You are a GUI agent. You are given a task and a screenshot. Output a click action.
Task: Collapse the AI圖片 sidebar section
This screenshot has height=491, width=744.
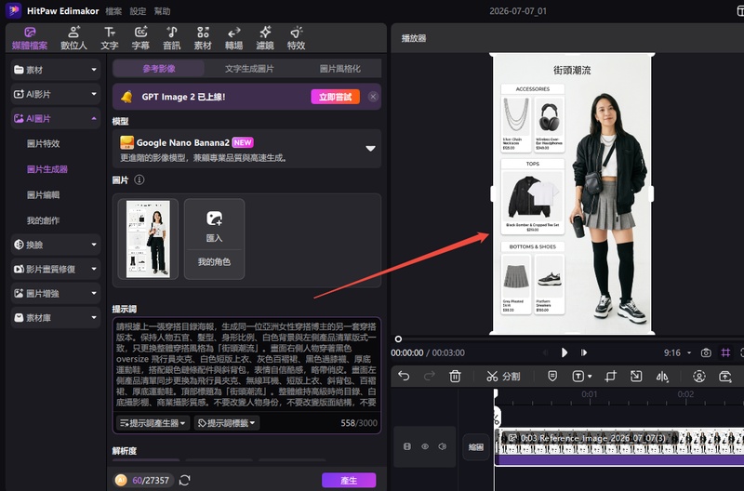(56, 119)
